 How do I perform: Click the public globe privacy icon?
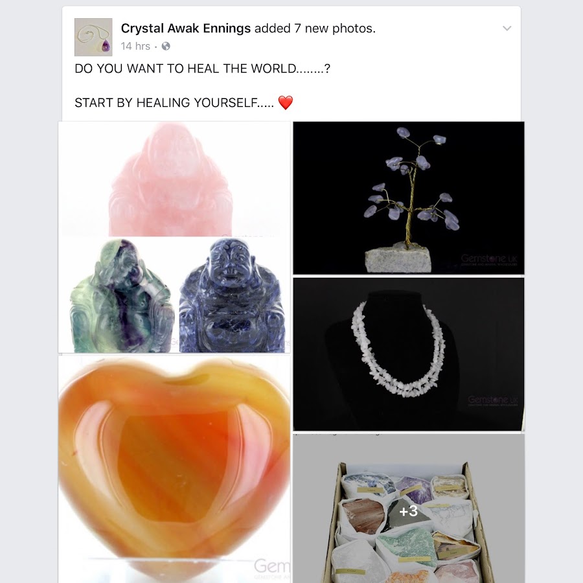[x=166, y=46]
